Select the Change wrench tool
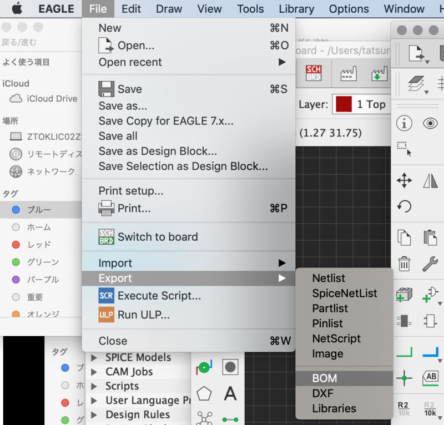 430,264
